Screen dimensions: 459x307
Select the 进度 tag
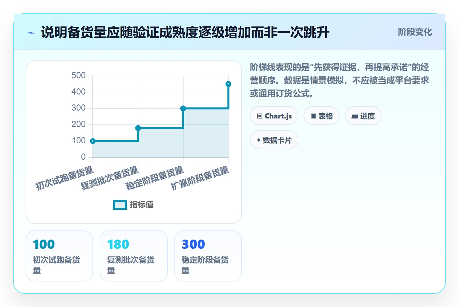[363, 116]
